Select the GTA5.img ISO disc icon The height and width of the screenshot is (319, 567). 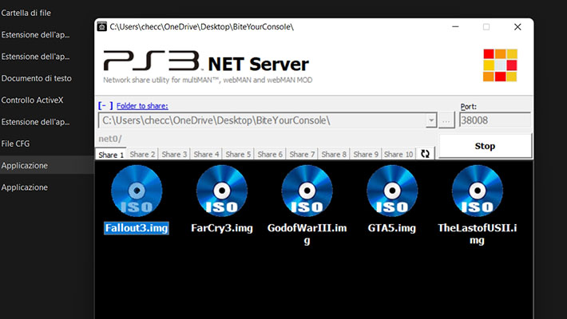coord(392,191)
